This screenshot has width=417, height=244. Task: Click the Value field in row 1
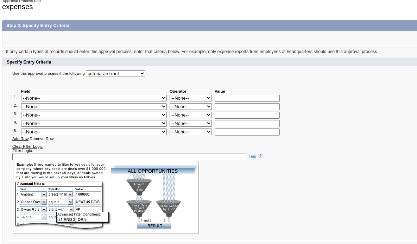(x=247, y=98)
